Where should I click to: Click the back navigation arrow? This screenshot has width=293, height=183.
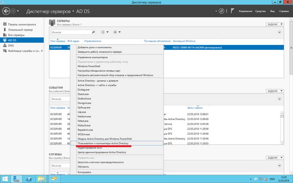tap(6, 11)
